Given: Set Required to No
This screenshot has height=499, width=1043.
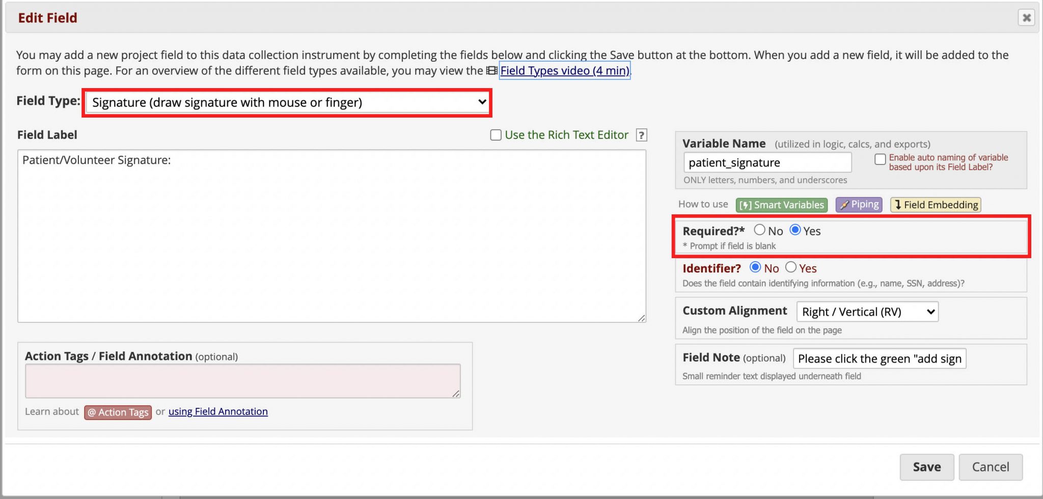Looking at the screenshot, I should [x=759, y=230].
